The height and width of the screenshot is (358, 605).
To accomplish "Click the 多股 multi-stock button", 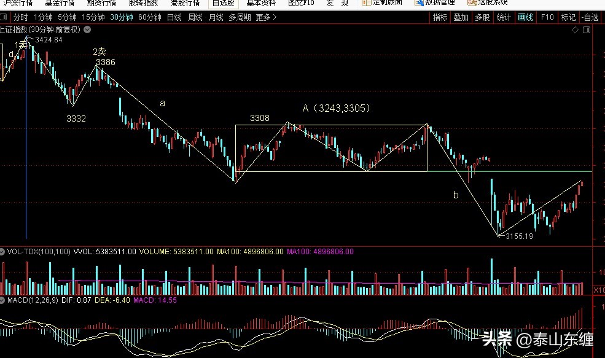I will pos(482,17).
